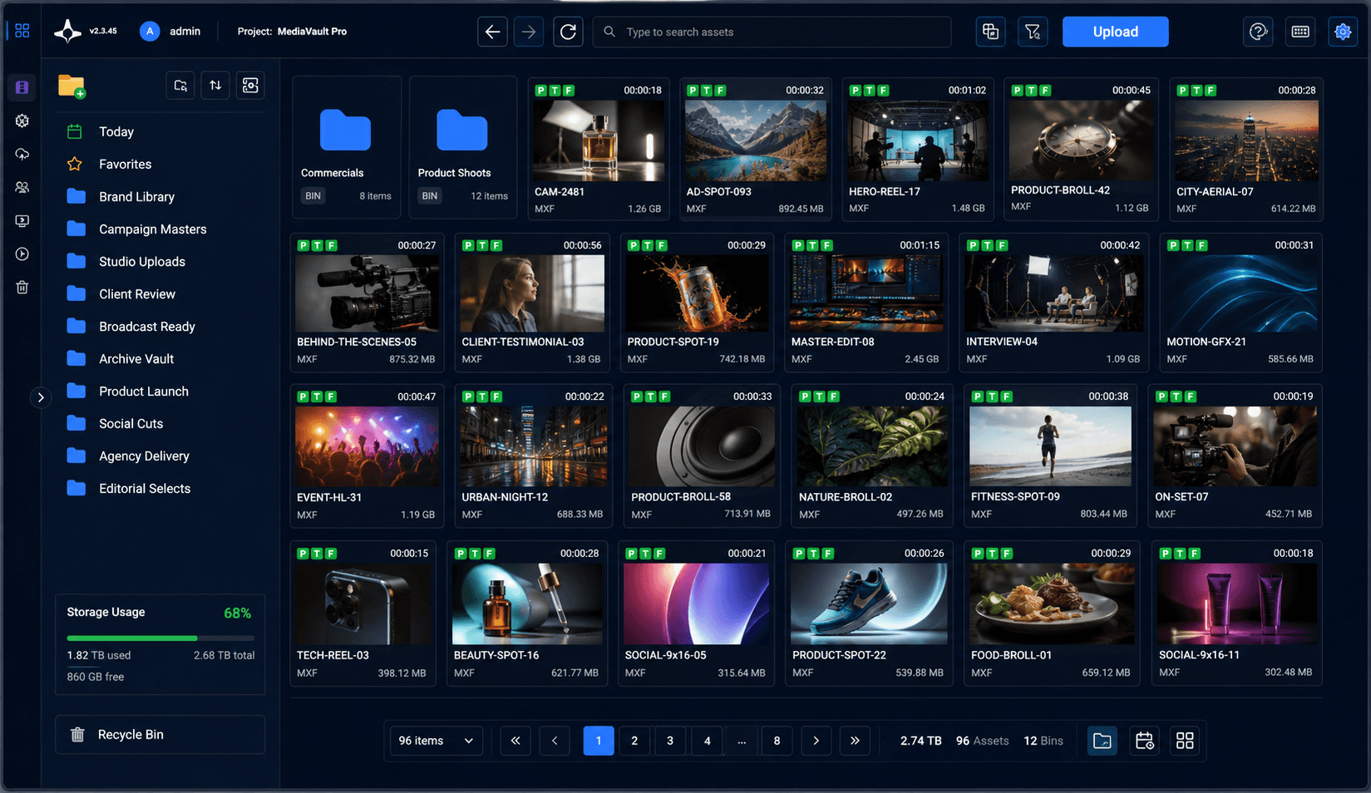Expand the collapsed side panel chevron
This screenshot has width=1371, height=793.
(x=41, y=397)
